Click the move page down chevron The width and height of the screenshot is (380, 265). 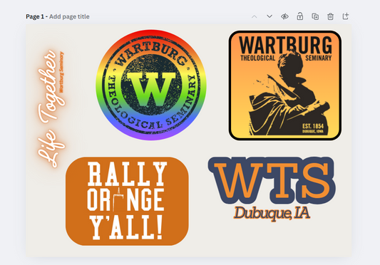(x=269, y=16)
